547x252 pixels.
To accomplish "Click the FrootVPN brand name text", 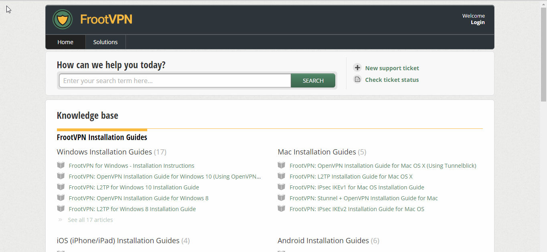I will pyautogui.click(x=106, y=19).
